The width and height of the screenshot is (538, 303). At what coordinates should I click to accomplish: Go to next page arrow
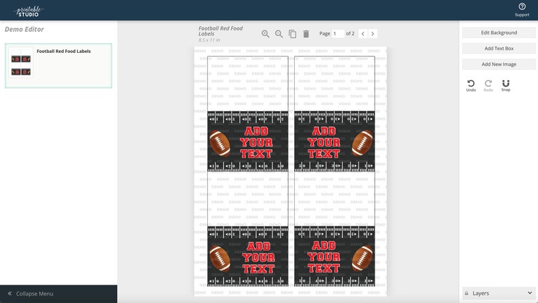click(373, 34)
